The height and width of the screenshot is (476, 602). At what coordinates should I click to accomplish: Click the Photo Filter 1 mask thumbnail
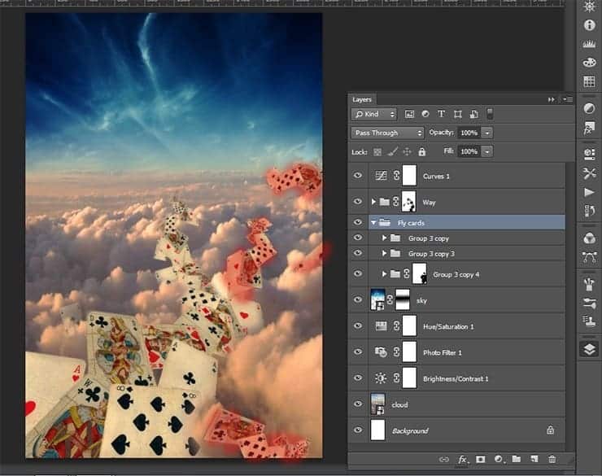(x=408, y=352)
